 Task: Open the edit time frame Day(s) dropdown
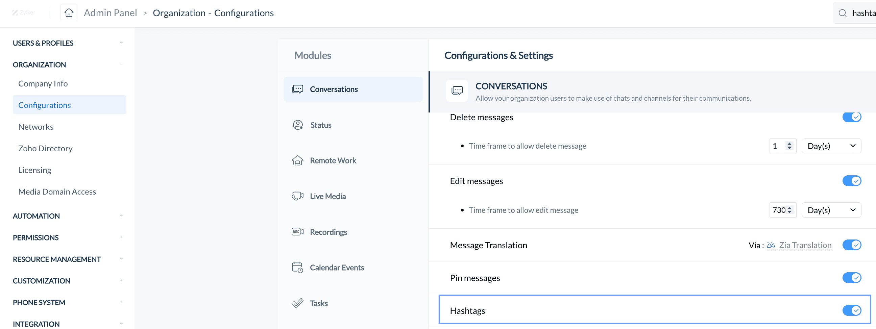pyautogui.click(x=831, y=210)
